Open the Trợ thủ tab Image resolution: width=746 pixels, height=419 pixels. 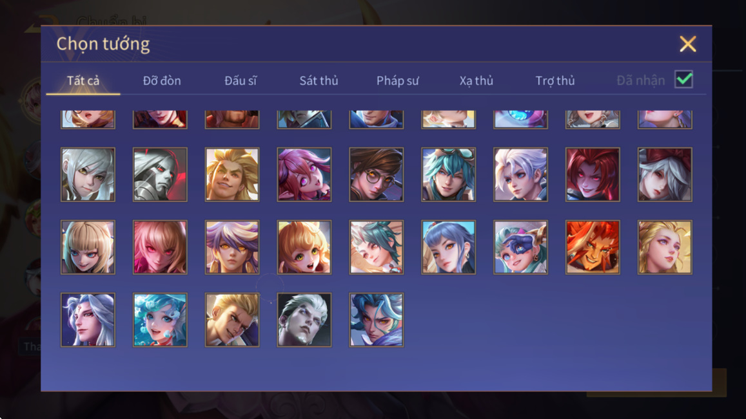[x=555, y=80]
